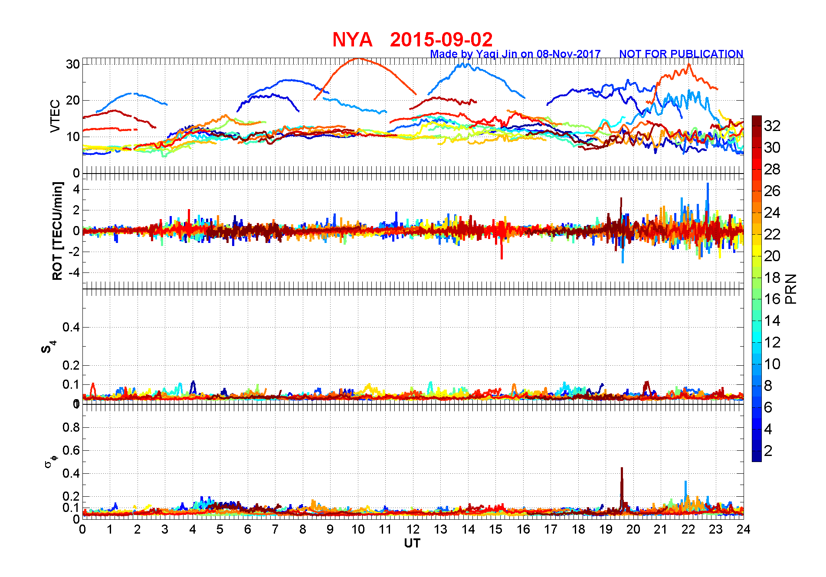Select tick label "0.6" on the σφ axis
Screen dimensions: 826x577
71,450
